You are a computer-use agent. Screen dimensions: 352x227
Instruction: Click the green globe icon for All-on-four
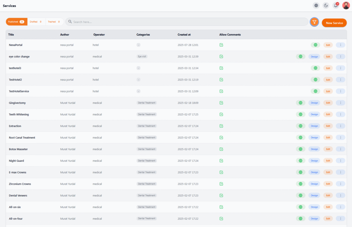click(x=300, y=218)
